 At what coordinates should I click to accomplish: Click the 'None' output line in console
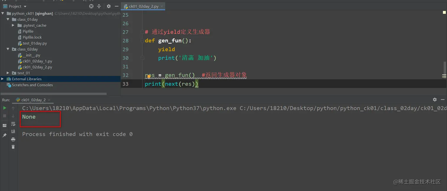coord(29,117)
